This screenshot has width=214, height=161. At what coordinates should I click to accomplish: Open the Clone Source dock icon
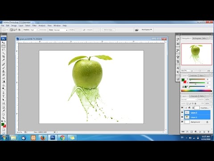[178, 61]
